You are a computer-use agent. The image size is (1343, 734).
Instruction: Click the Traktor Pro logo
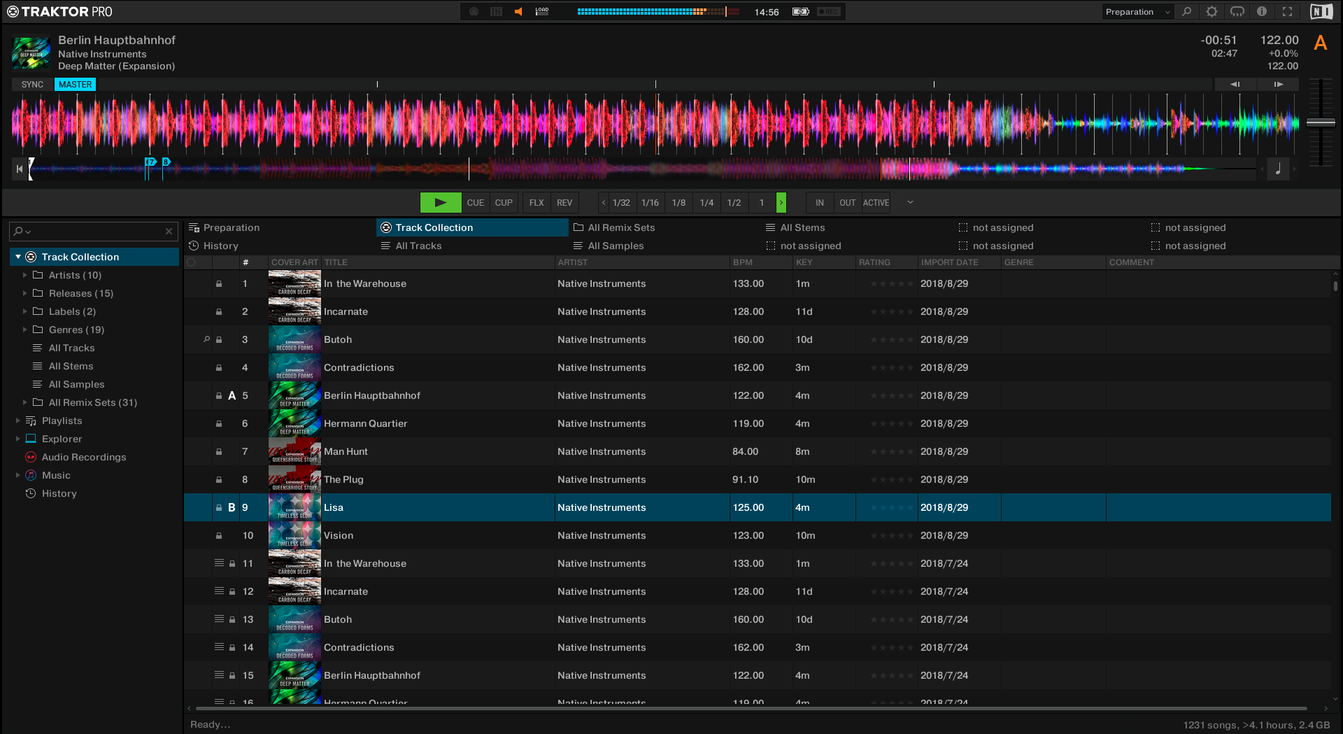coord(60,12)
